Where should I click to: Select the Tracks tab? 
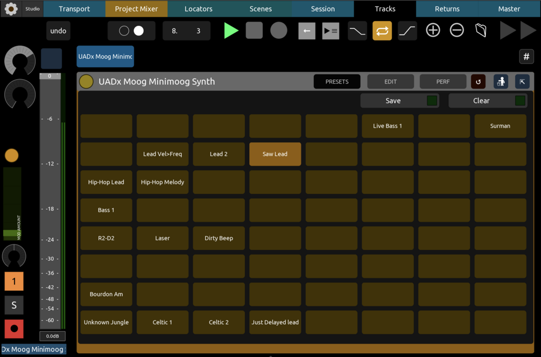click(x=385, y=9)
